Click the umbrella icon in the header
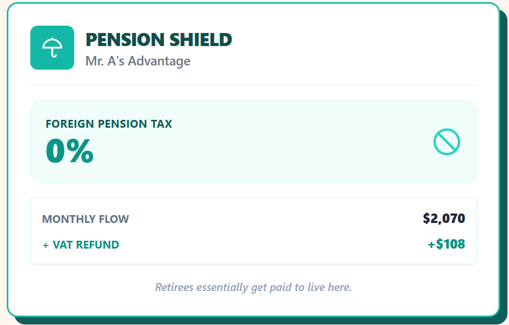The width and height of the screenshot is (509, 325). 52,48
